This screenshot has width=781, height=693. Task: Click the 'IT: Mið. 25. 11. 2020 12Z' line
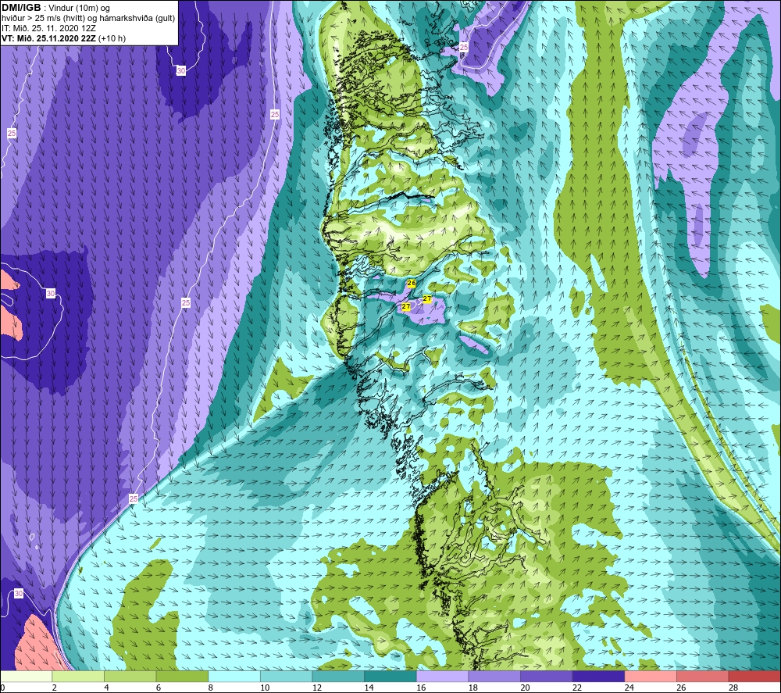(48, 28)
